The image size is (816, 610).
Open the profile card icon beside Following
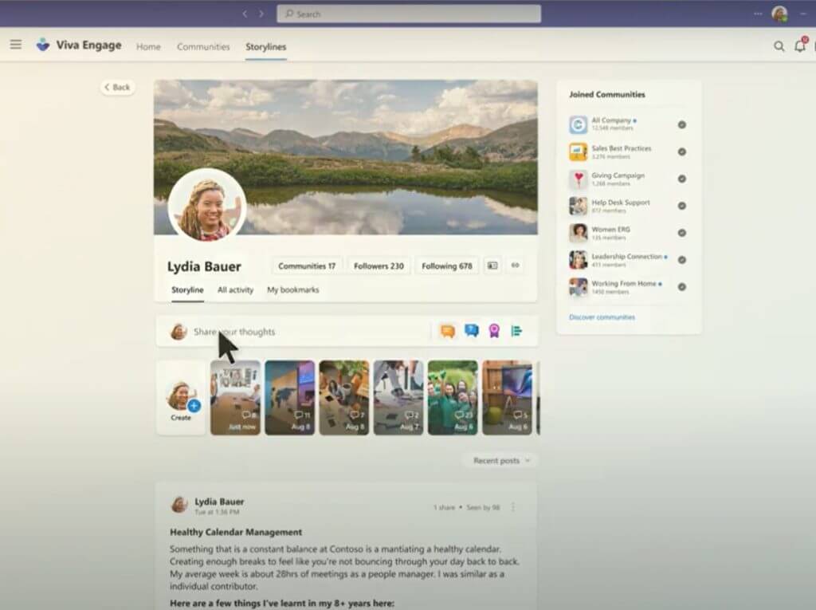pos(492,266)
